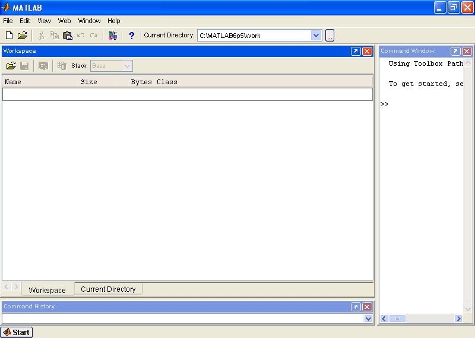This screenshot has width=475, height=338.
Task: Open the Edit menu
Action: (x=25, y=21)
